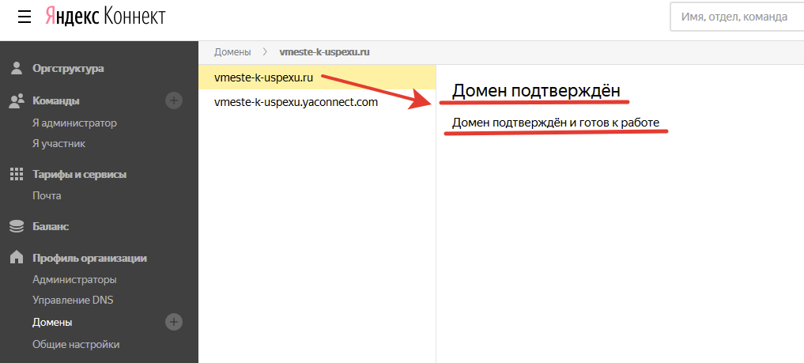This screenshot has width=804, height=363.
Task: Click the Команды group icon
Action: point(16,100)
